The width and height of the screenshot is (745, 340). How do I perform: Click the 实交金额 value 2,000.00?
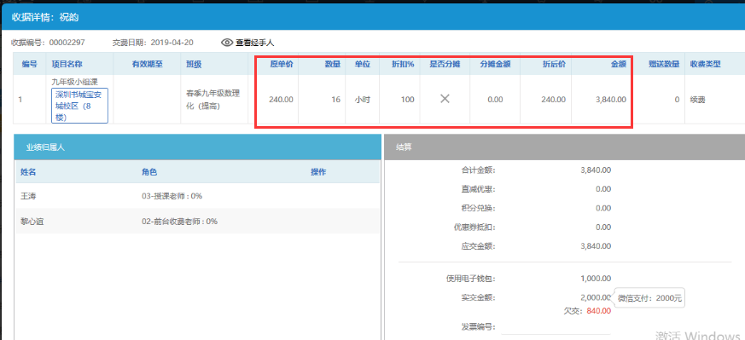(596, 297)
